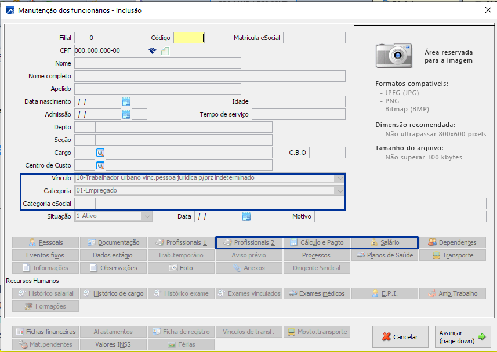Click the Apelido input field
497x352 pixels.
[x=158, y=89]
